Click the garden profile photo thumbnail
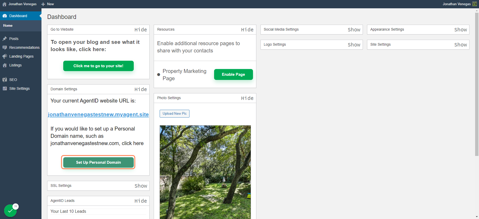Viewport: 479px width, 219px height. 205,172
